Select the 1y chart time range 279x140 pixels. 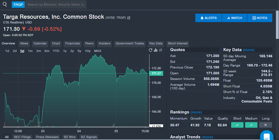point(65,51)
